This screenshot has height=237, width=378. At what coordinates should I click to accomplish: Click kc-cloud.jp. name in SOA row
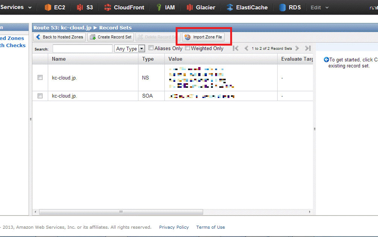pyautogui.click(x=64, y=96)
